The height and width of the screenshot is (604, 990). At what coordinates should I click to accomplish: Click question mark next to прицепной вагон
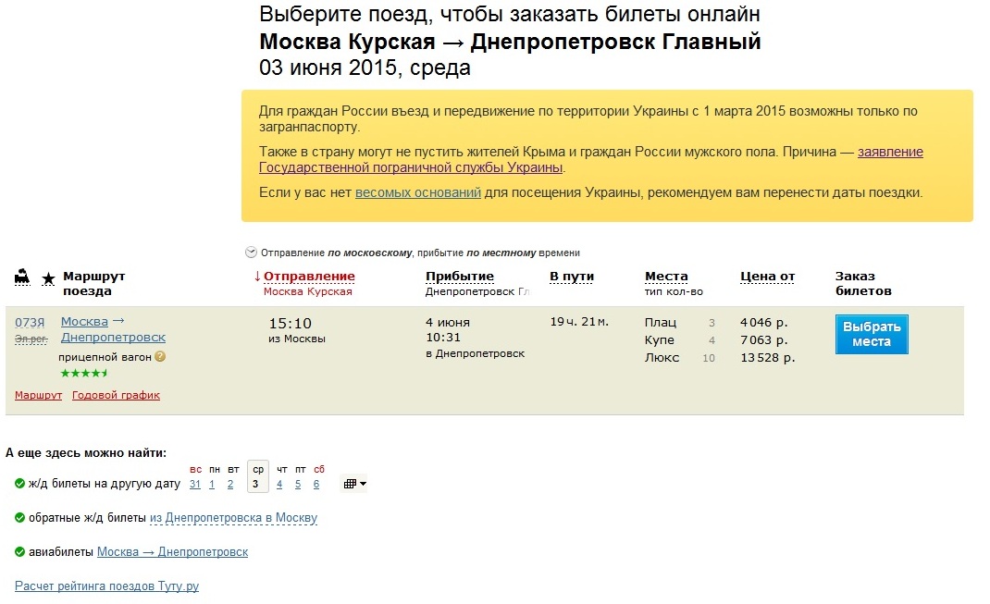tap(160, 356)
